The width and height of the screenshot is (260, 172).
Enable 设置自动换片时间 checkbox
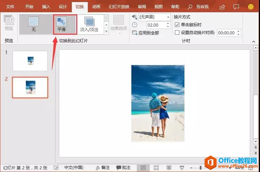pyautogui.click(x=177, y=33)
